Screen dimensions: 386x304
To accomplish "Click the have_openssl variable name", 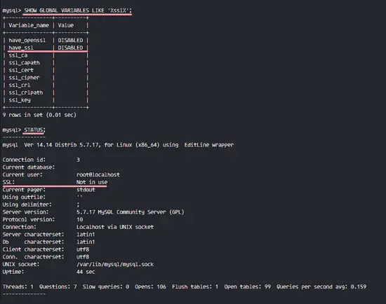I will (27, 41).
